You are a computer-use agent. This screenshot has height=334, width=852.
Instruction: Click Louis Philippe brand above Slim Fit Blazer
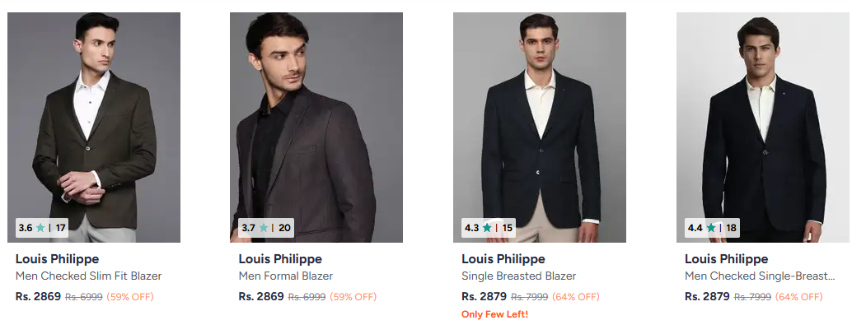58,259
